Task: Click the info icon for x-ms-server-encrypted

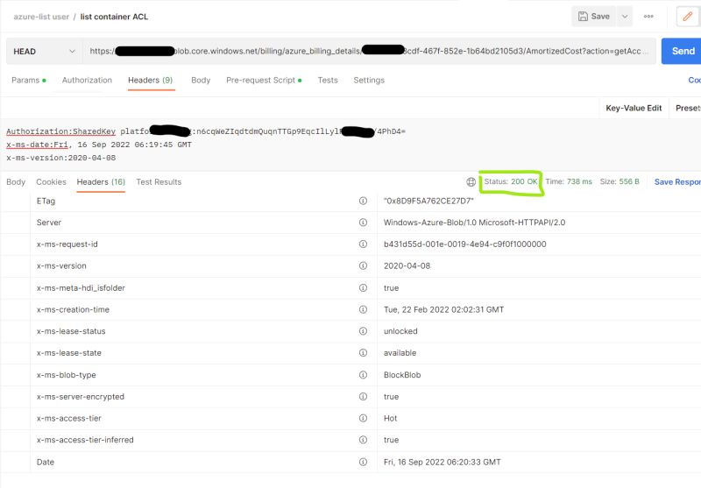Action: 363,396
